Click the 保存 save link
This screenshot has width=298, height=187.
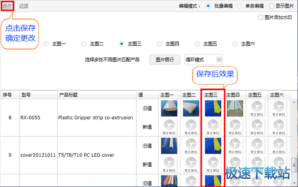click(x=7, y=6)
